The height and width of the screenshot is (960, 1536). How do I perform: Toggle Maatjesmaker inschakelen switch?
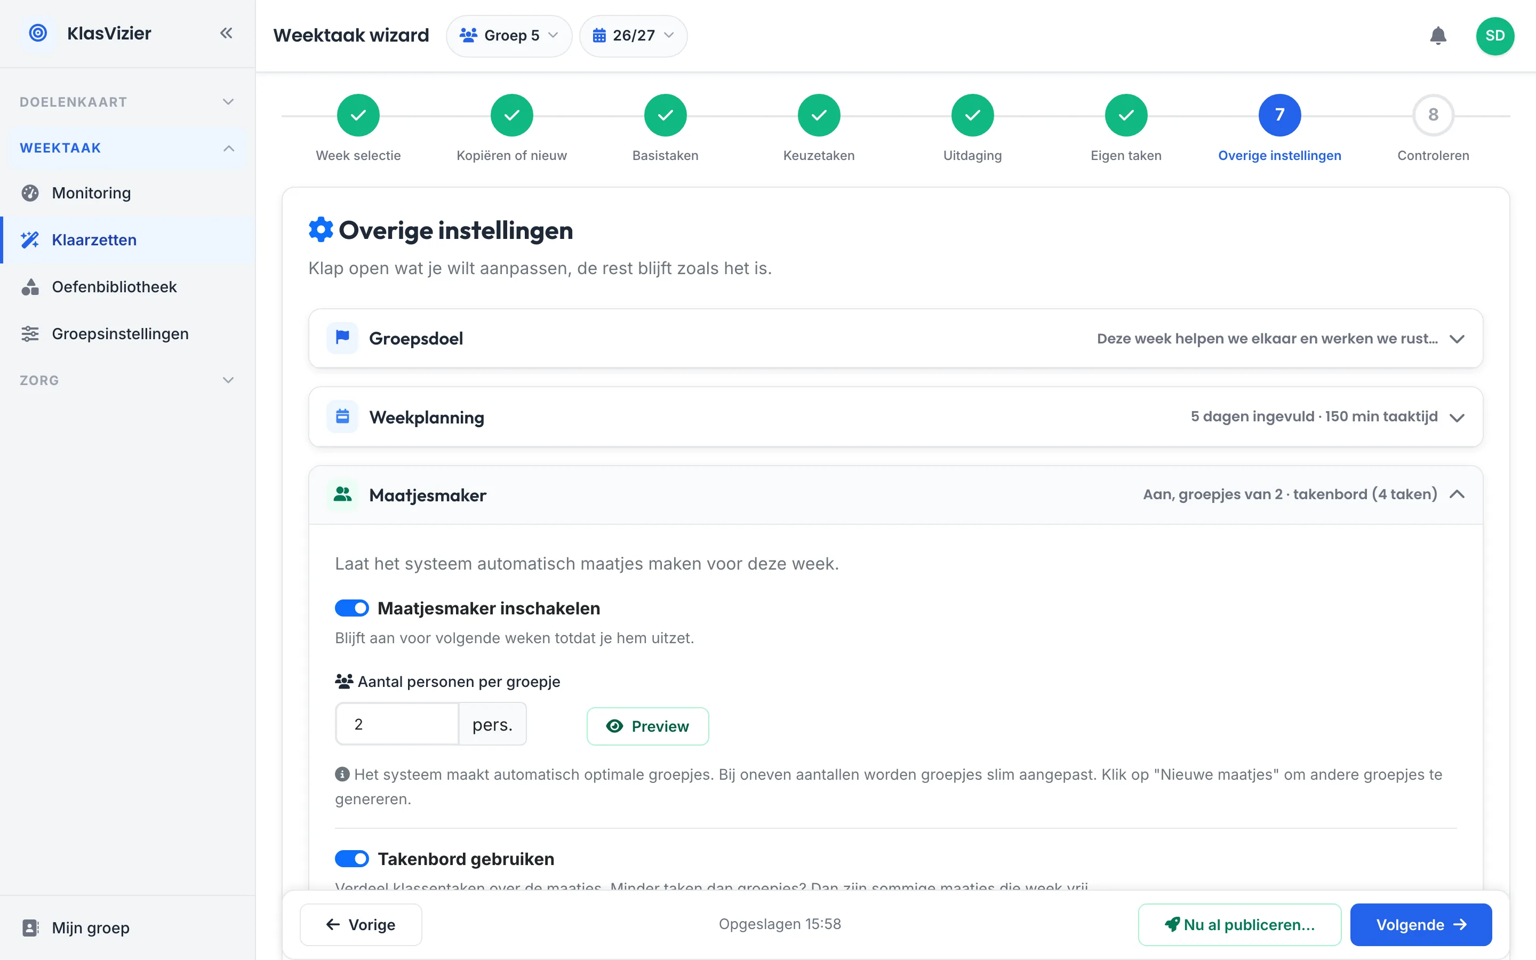(x=351, y=608)
